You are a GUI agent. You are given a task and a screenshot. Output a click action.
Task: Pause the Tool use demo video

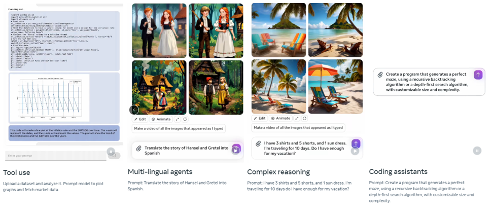pos(111,152)
